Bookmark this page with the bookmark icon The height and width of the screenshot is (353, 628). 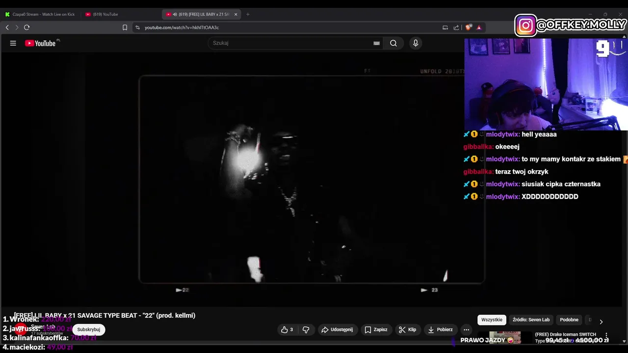(x=125, y=27)
